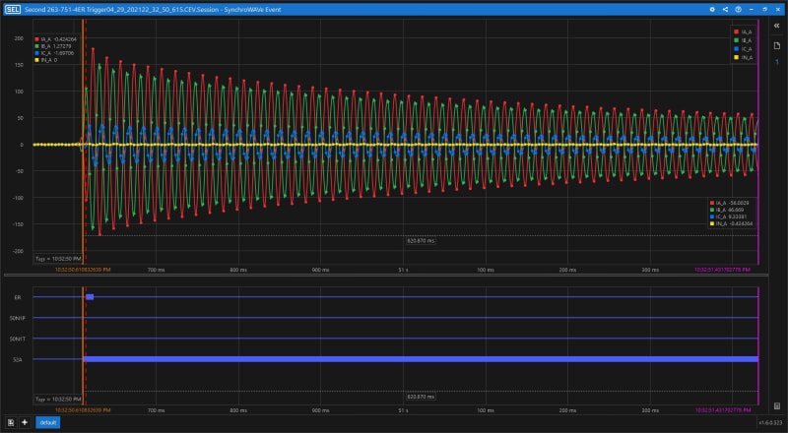Click the 51 s tick on analog time axis
788x433 pixels.
(403, 270)
